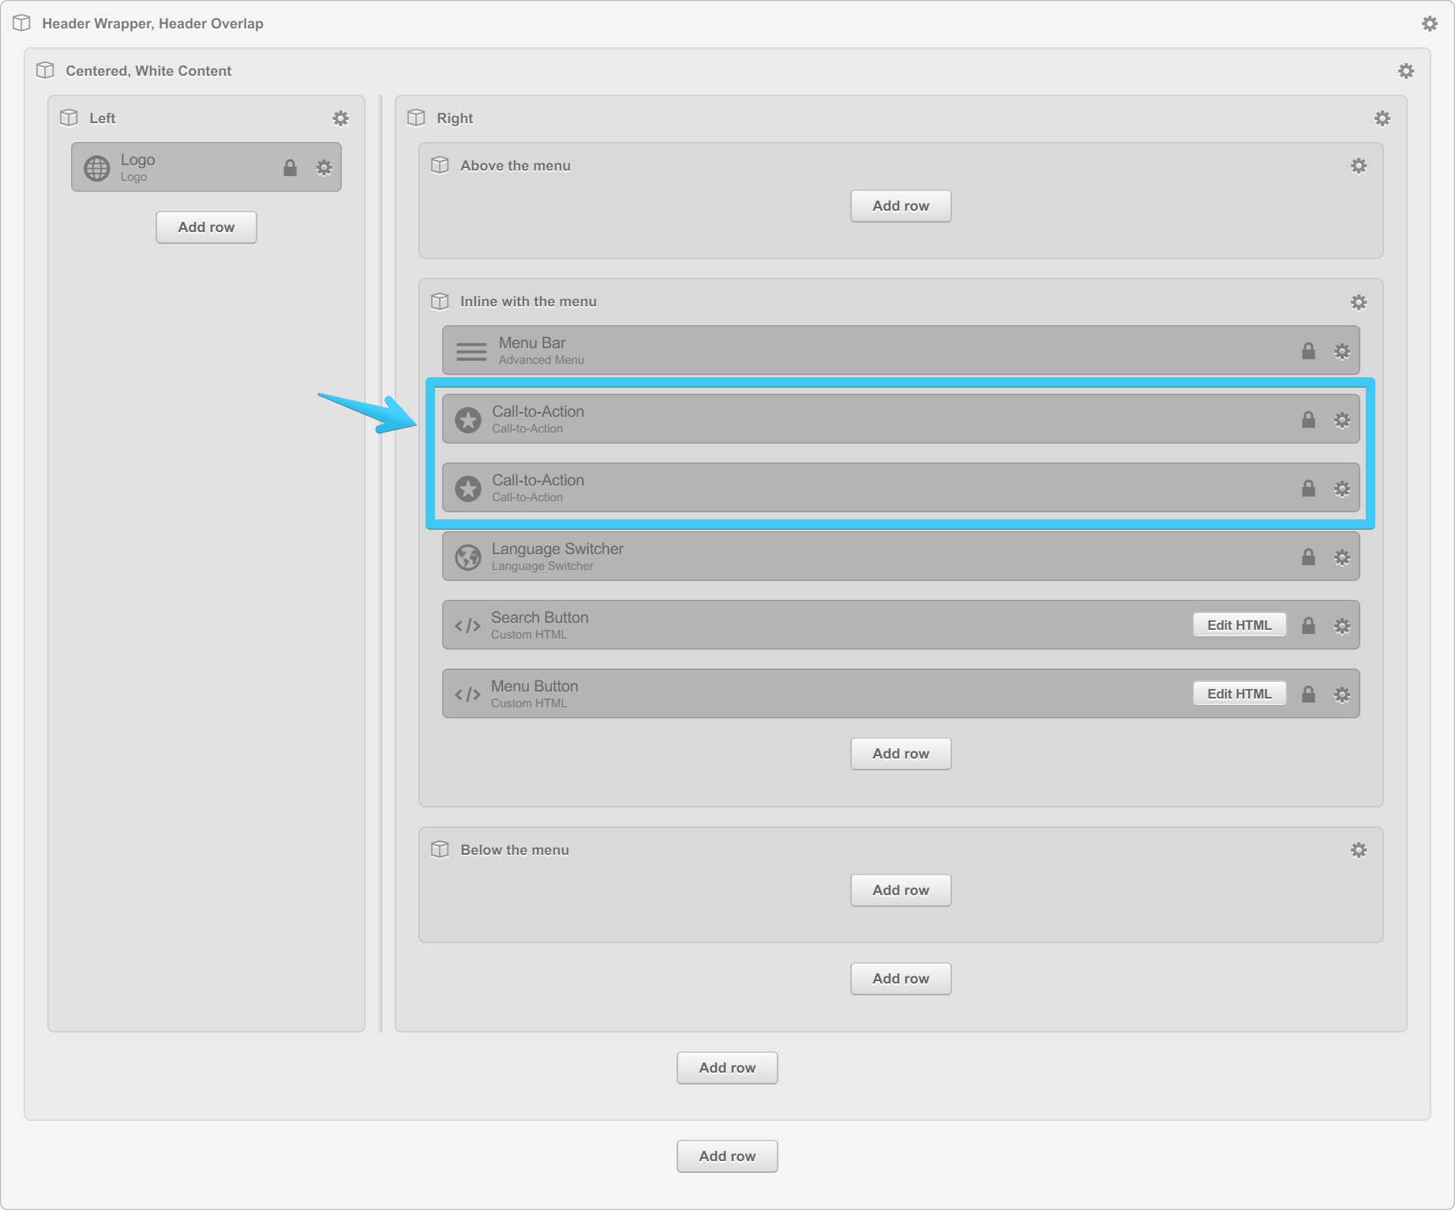Click the Right container cube icon
Viewport: 1455px width, 1210px height.
coord(416,118)
